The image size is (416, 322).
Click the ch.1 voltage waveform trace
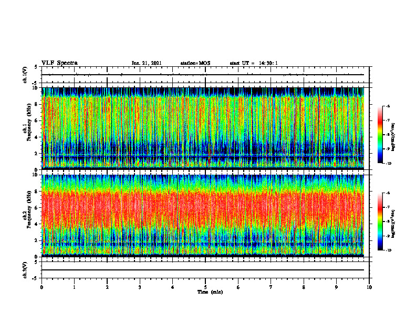[203, 75]
